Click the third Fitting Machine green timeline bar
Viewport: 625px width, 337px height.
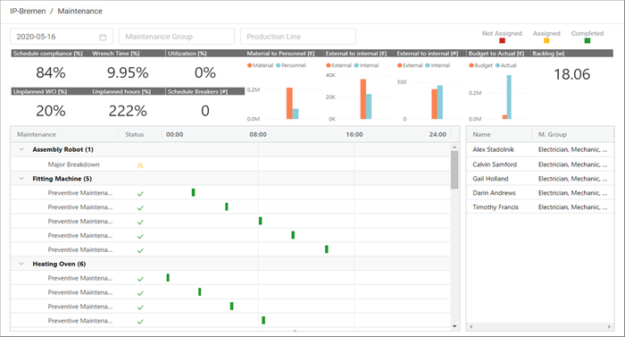261,221
